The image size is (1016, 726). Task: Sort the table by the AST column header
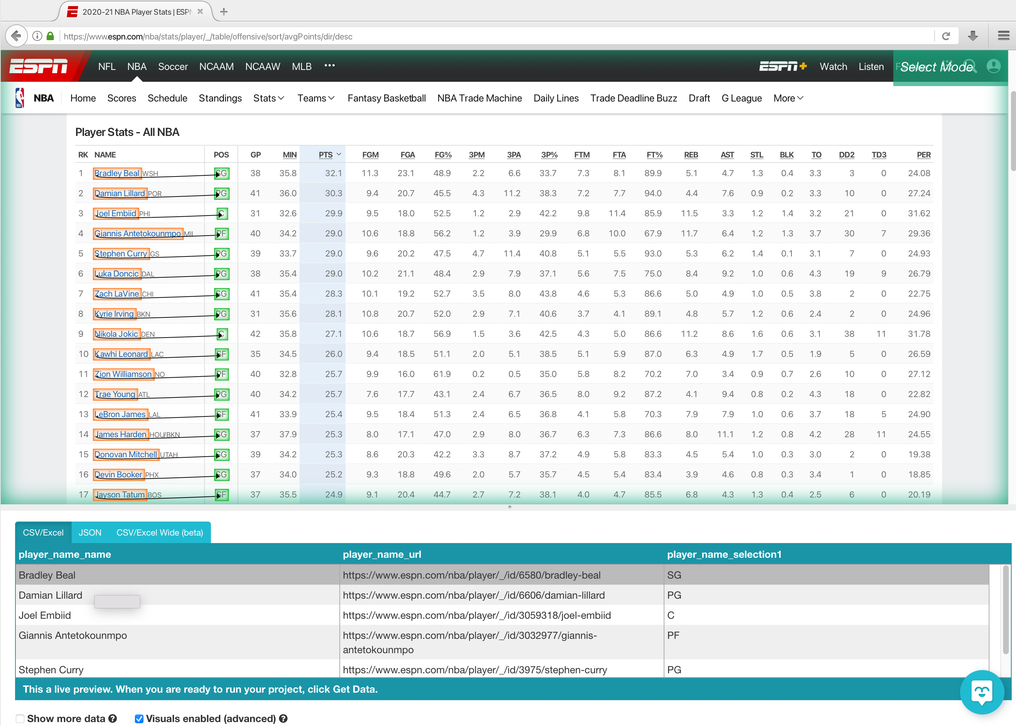[727, 155]
